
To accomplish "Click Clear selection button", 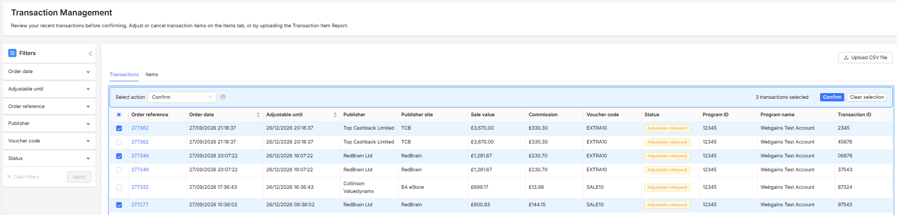I will pos(867,97).
